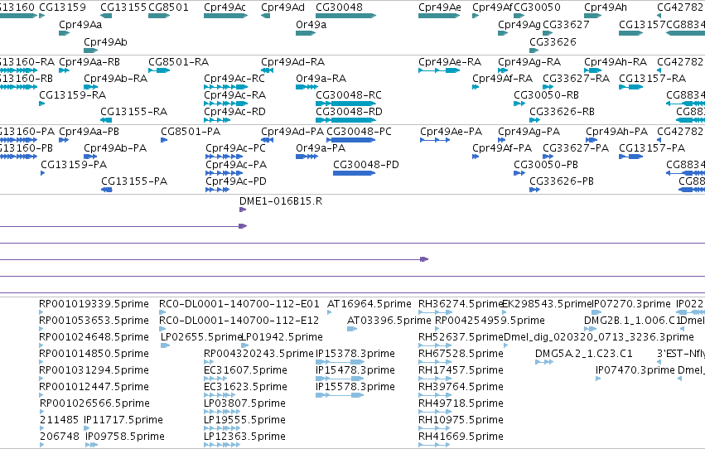Select gene CG8501

159,16
